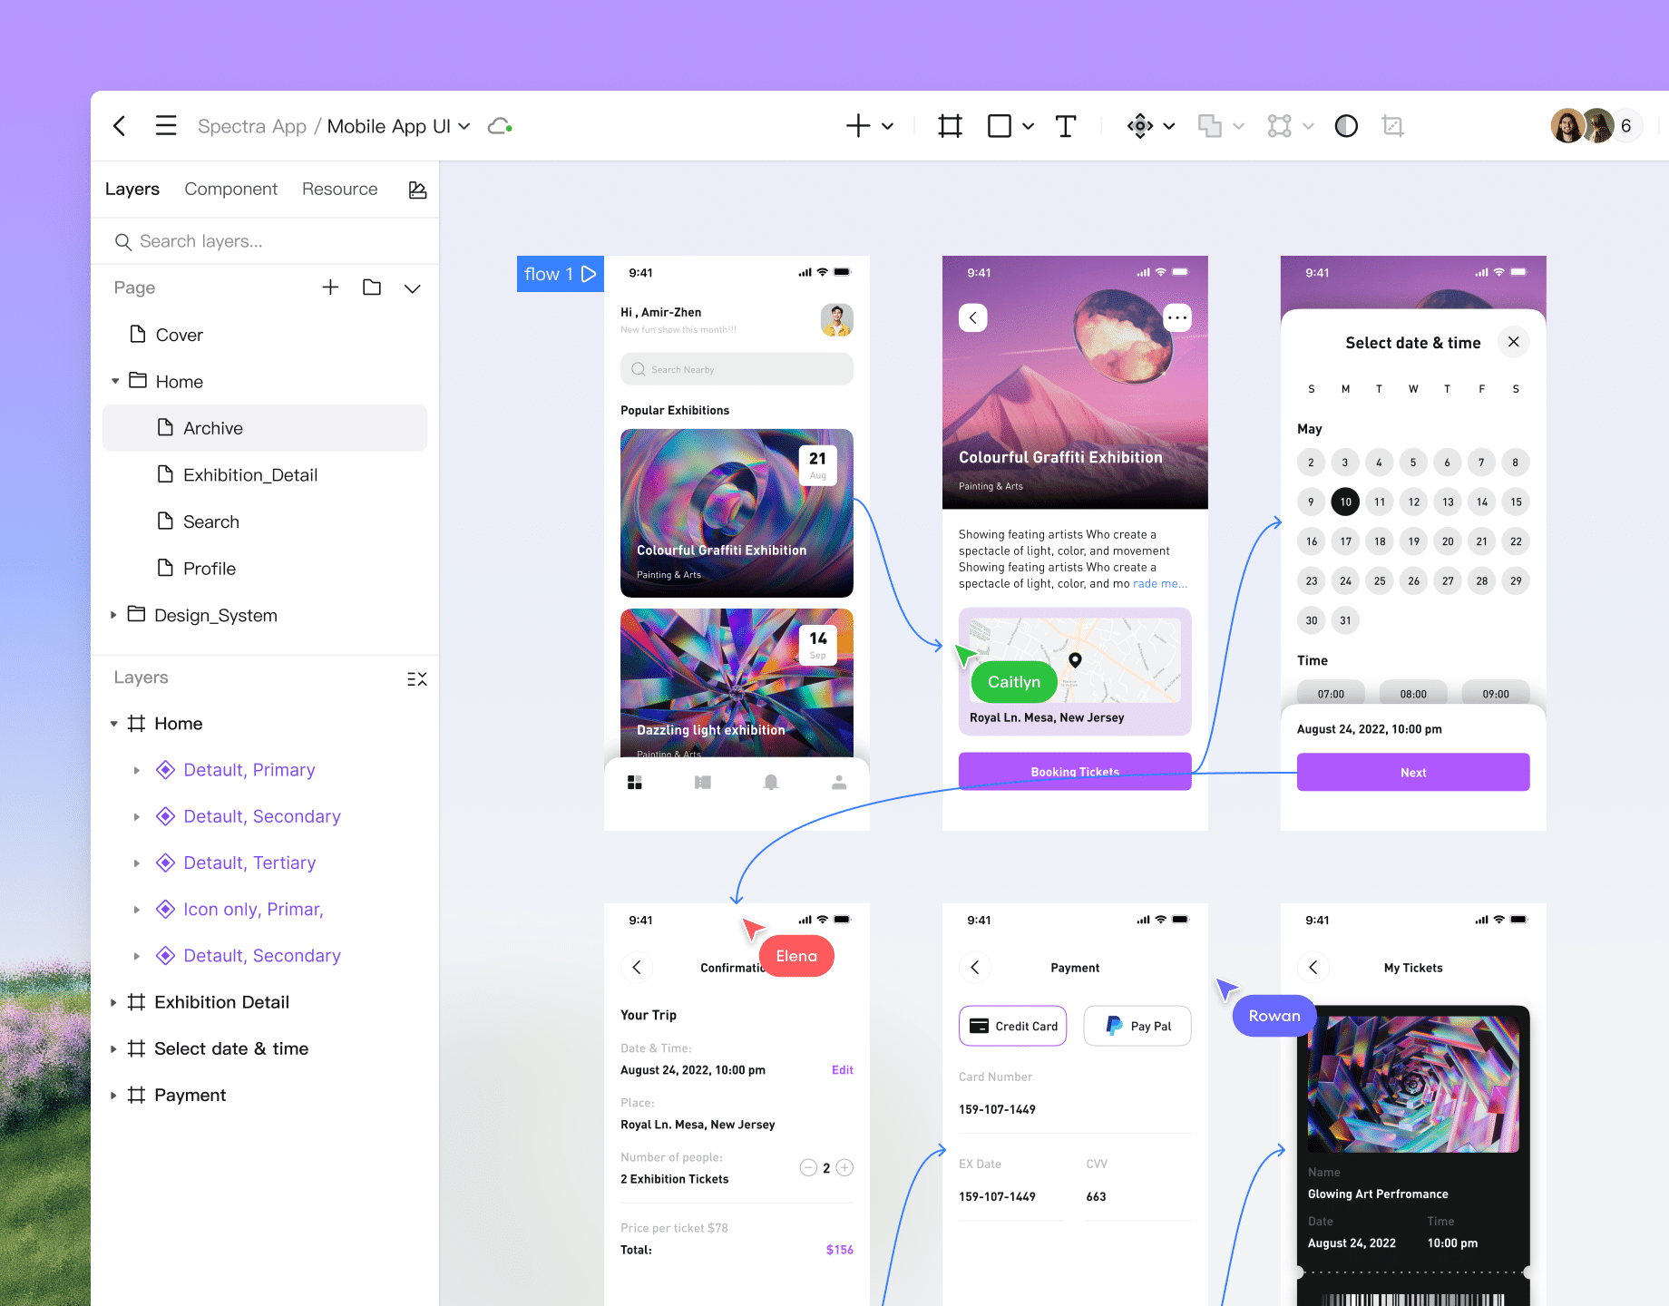Viewport: 1669px width, 1306px height.
Task: Switch to the Component tab
Action: point(230,189)
